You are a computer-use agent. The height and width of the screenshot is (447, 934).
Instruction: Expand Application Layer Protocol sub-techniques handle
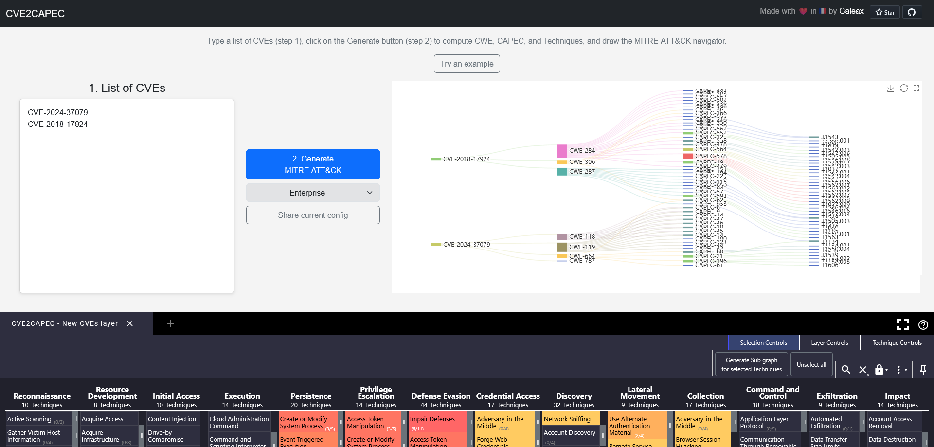pyautogui.click(x=804, y=422)
